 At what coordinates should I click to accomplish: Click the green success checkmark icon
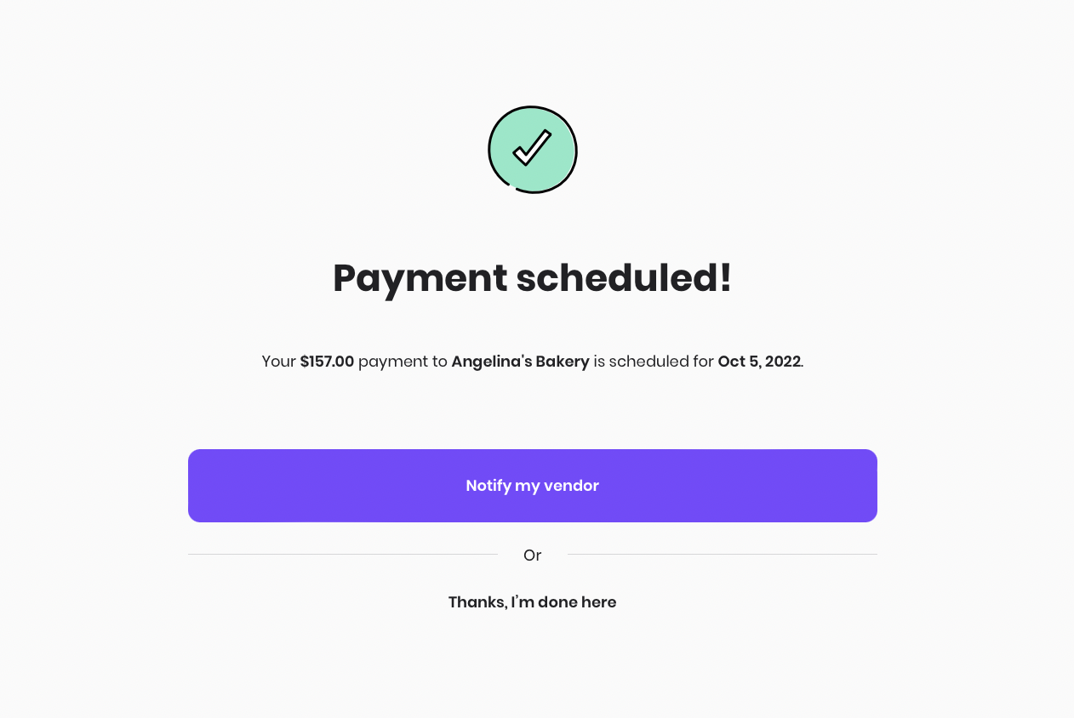click(x=533, y=150)
